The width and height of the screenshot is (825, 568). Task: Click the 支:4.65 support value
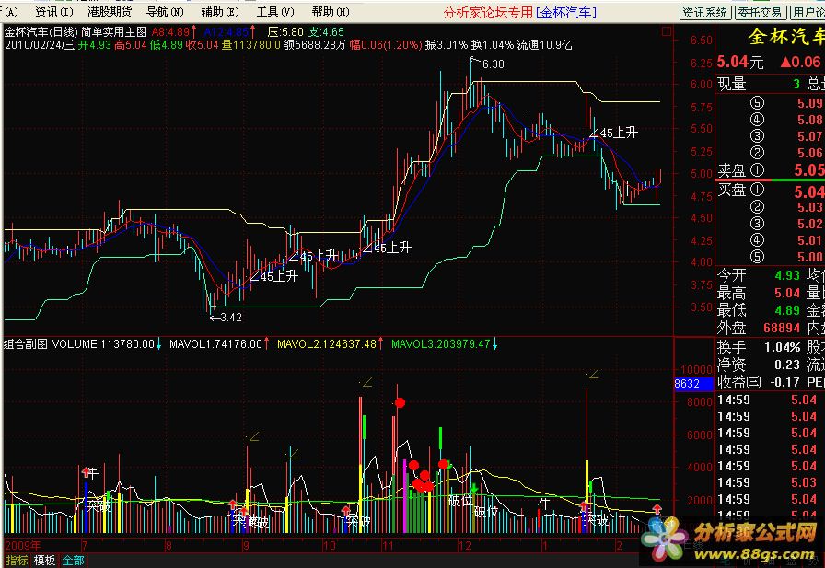[x=326, y=32]
